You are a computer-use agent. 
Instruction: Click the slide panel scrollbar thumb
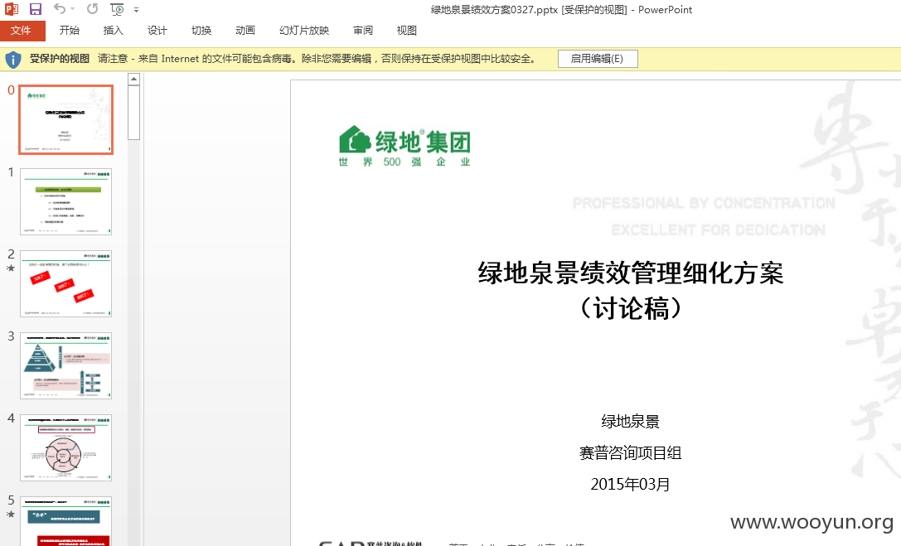134,114
